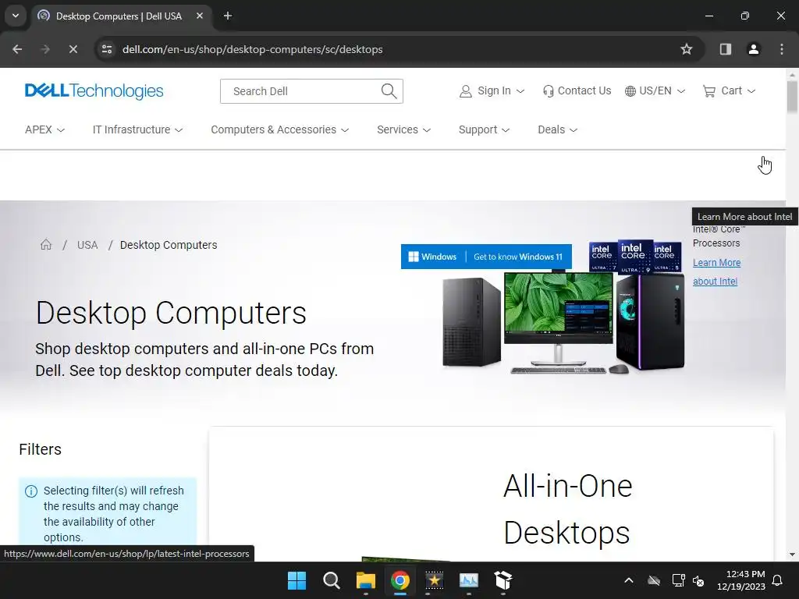Image resolution: width=799 pixels, height=599 pixels.
Task: Open the browser side panel icon
Action: click(x=726, y=49)
